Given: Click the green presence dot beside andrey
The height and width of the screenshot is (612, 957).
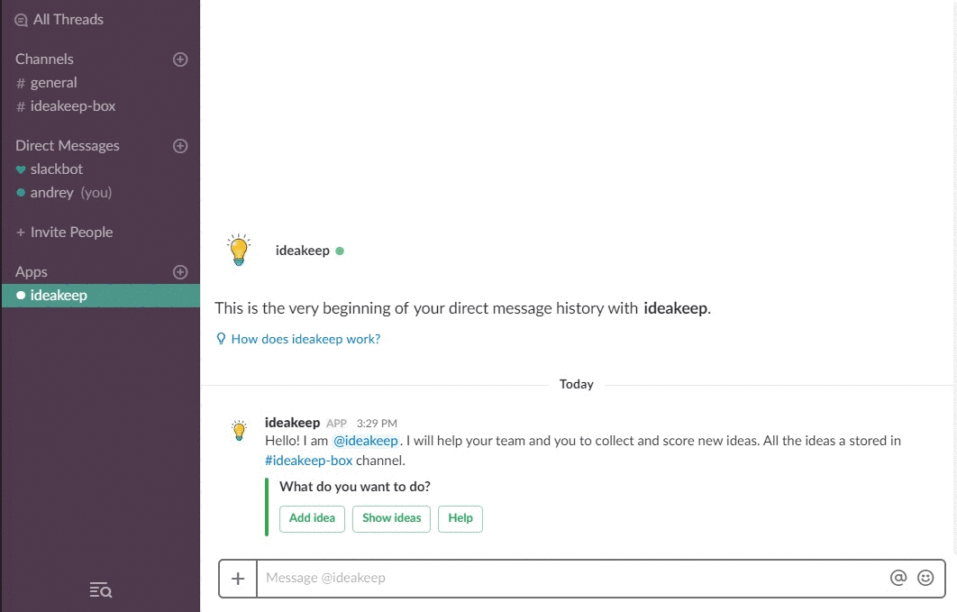Looking at the screenshot, I should pos(21,193).
